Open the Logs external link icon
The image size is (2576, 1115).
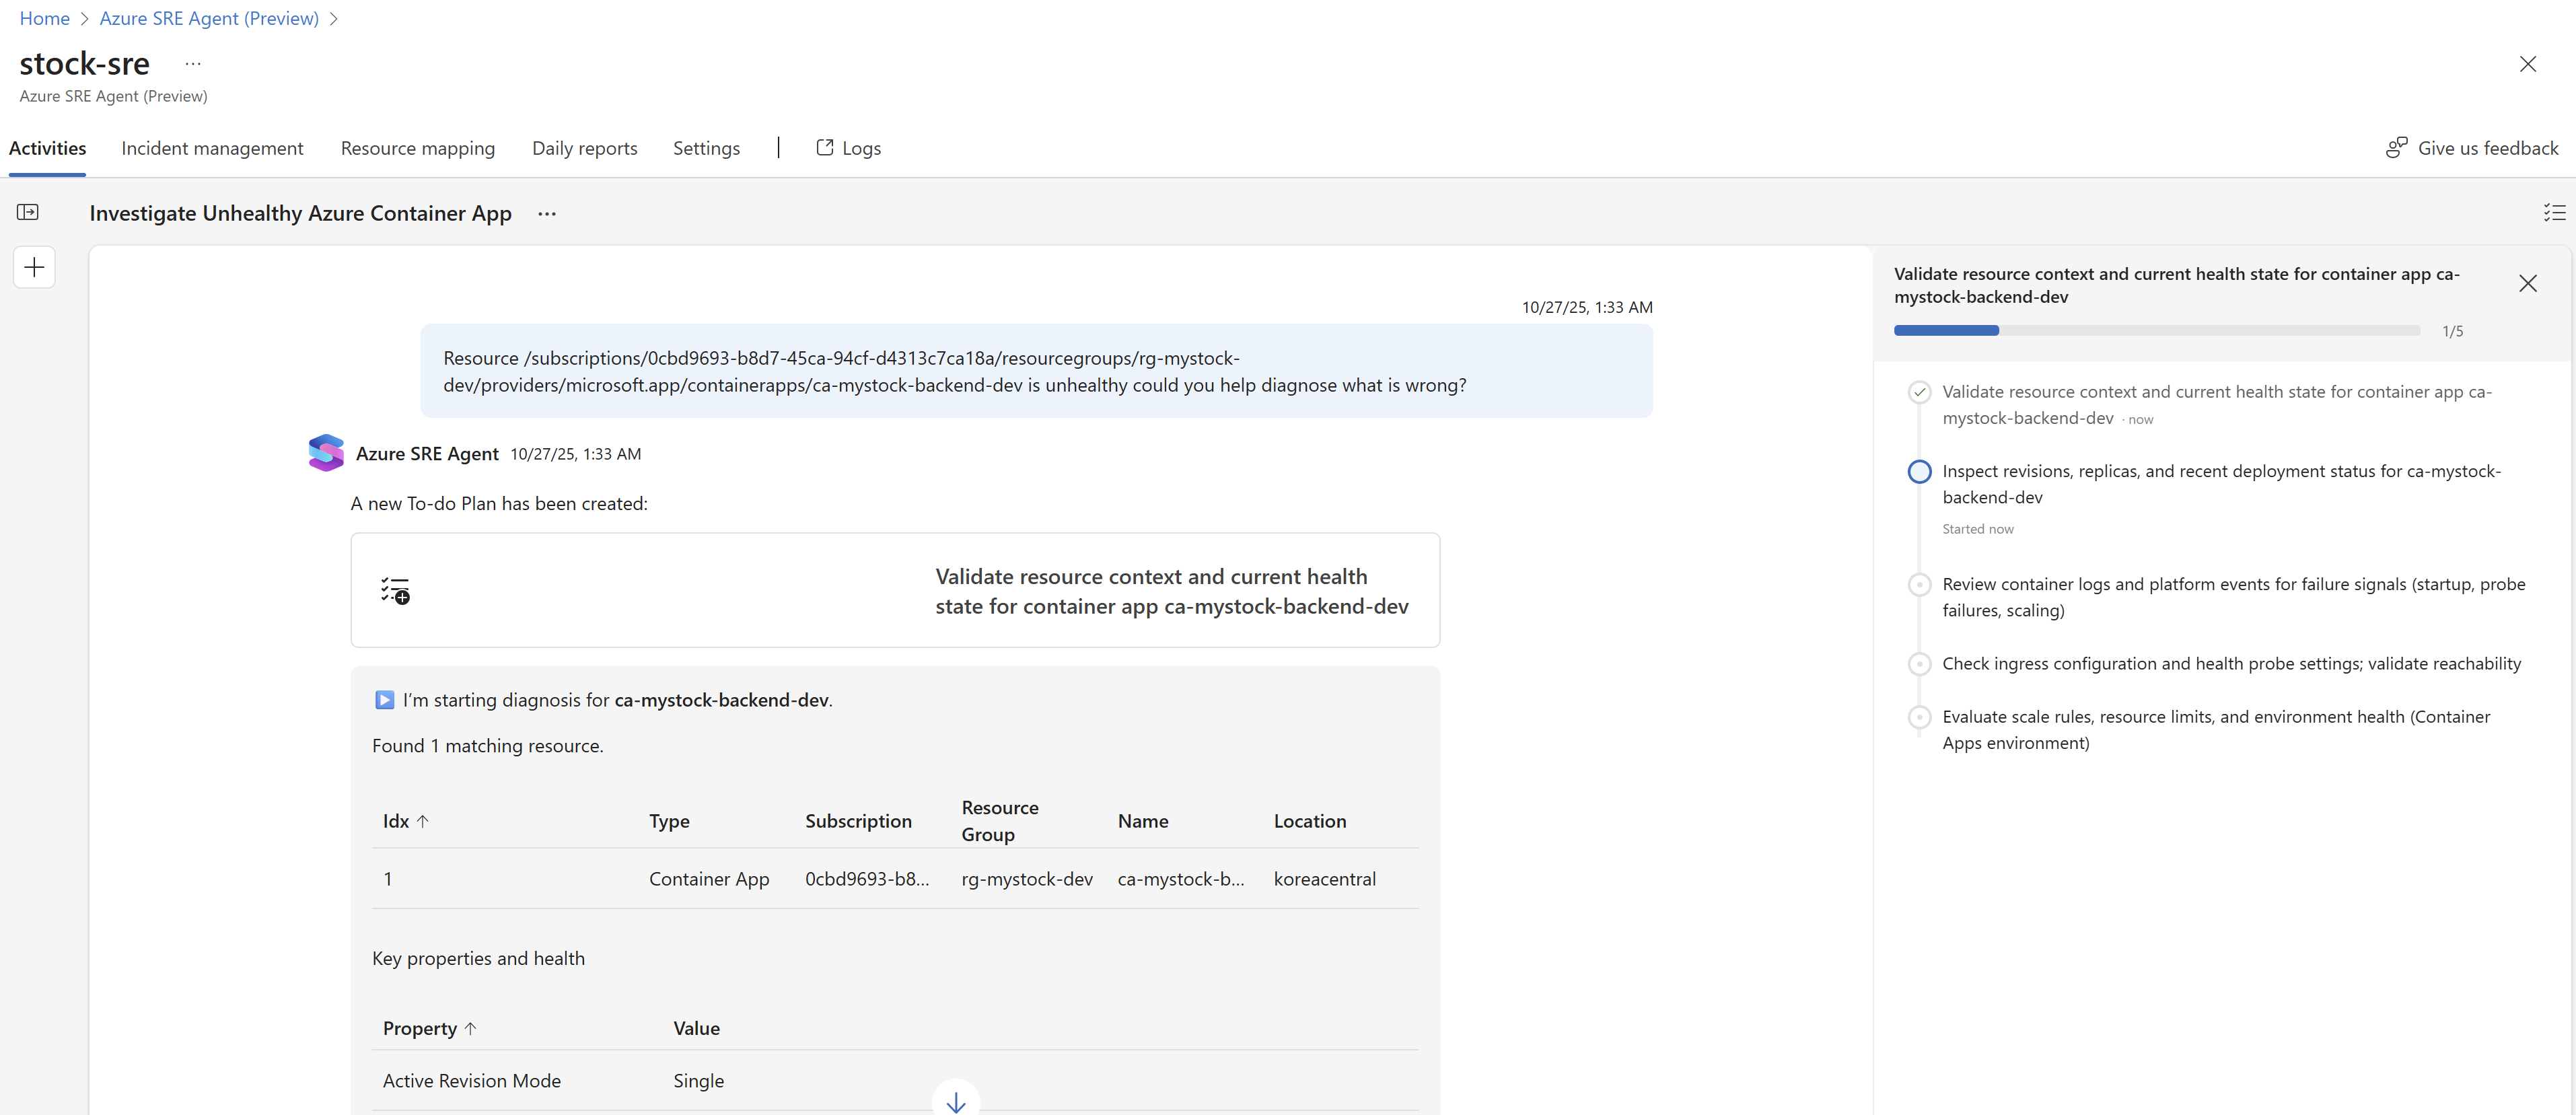[825, 148]
